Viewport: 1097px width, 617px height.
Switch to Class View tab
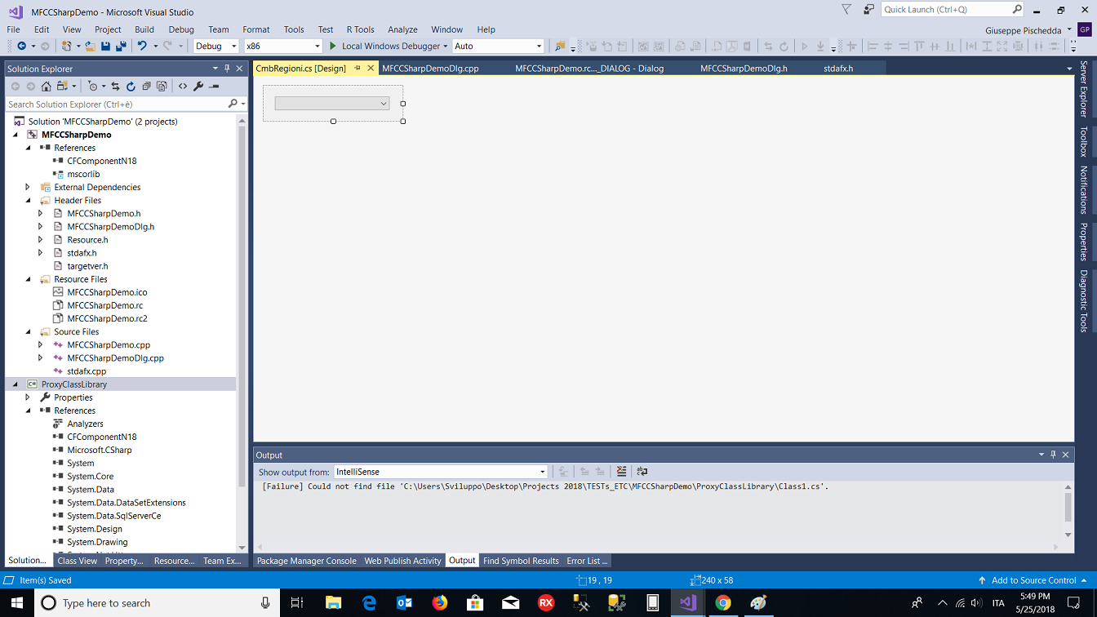point(78,561)
